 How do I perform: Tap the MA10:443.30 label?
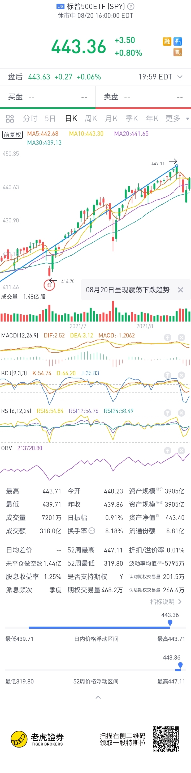coord(86,134)
